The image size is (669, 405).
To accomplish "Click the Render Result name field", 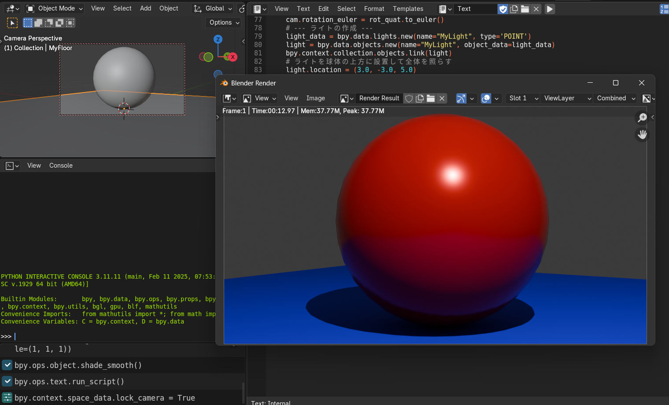I will 379,98.
